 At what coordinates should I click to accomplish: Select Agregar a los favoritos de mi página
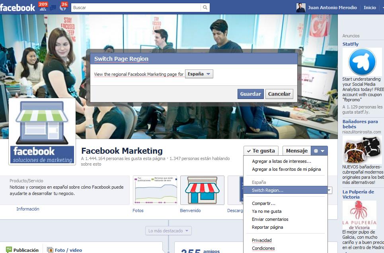click(286, 169)
